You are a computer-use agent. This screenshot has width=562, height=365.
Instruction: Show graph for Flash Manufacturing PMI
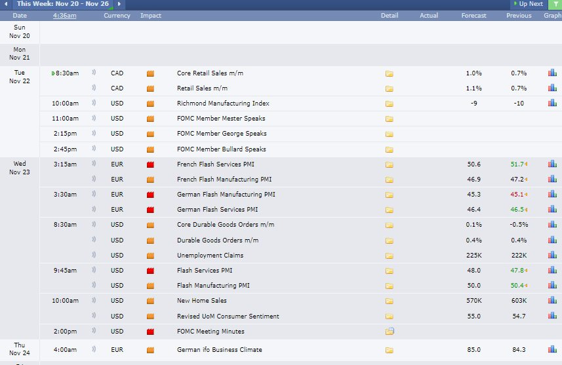pyautogui.click(x=552, y=285)
